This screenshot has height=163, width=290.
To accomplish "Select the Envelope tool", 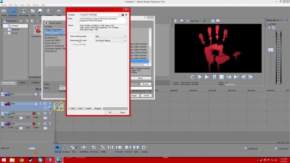I will point(66,149).
